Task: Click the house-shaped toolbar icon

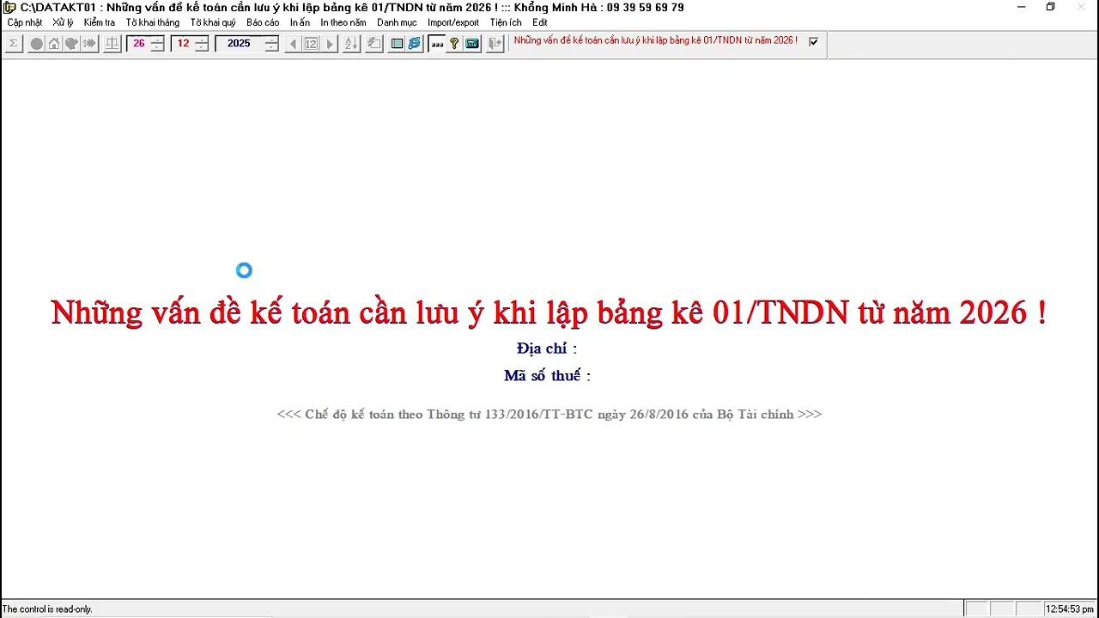Action: tap(54, 43)
